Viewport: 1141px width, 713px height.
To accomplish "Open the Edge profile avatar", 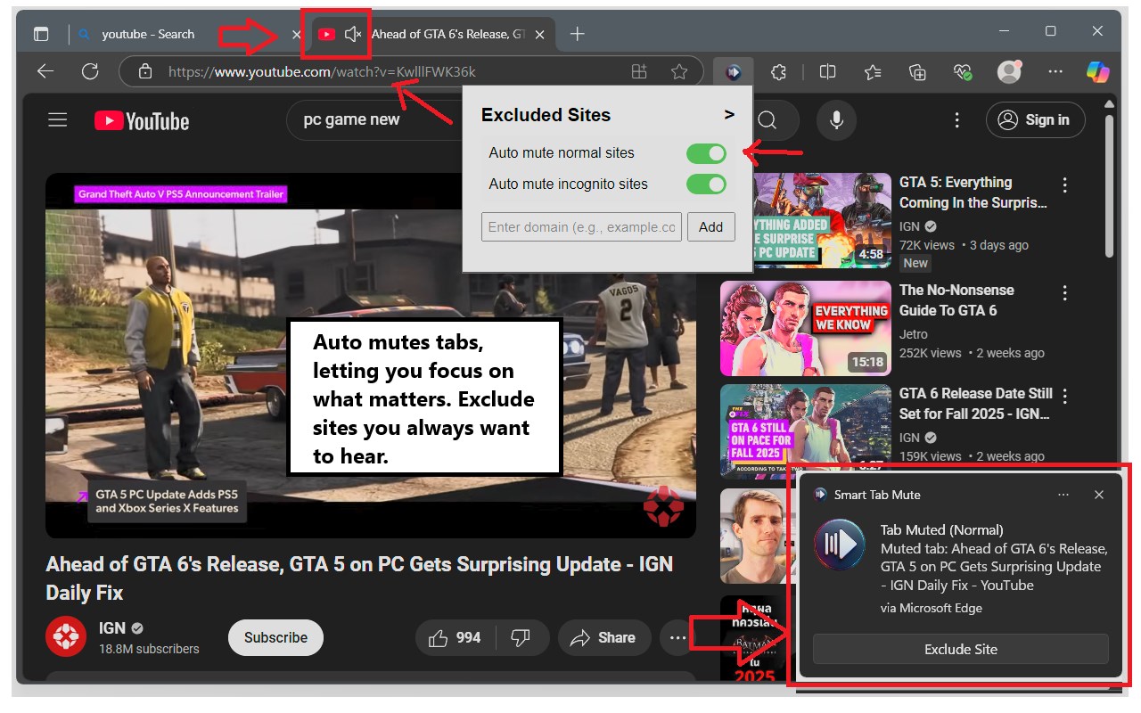I will point(1009,71).
